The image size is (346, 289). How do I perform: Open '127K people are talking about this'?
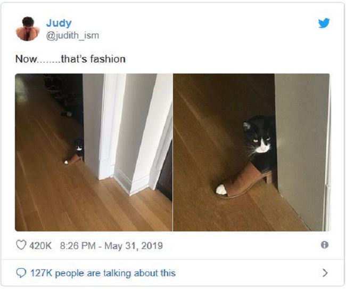[x=103, y=273]
